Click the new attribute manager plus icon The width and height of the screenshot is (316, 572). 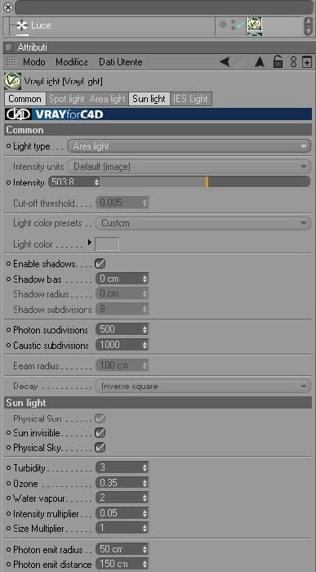307,62
